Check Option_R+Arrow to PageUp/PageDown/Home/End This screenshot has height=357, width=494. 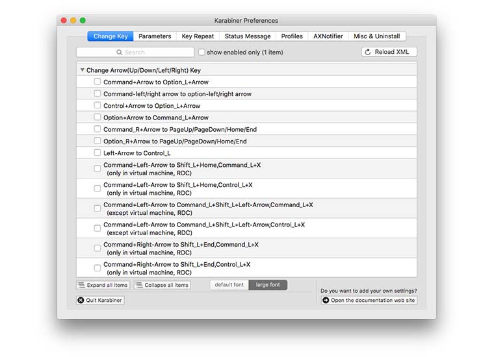(x=97, y=141)
